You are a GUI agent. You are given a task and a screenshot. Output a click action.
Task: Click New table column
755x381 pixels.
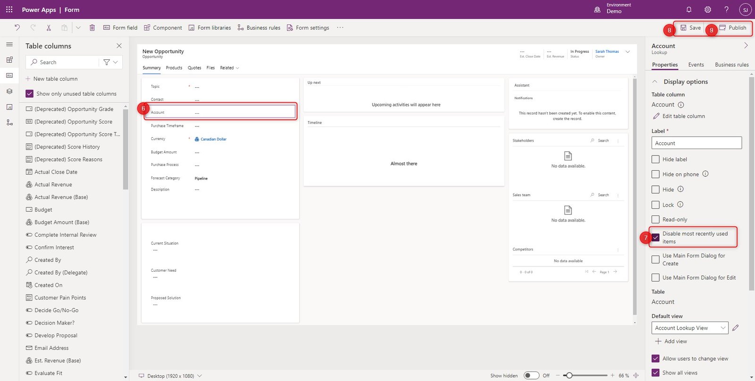51,79
